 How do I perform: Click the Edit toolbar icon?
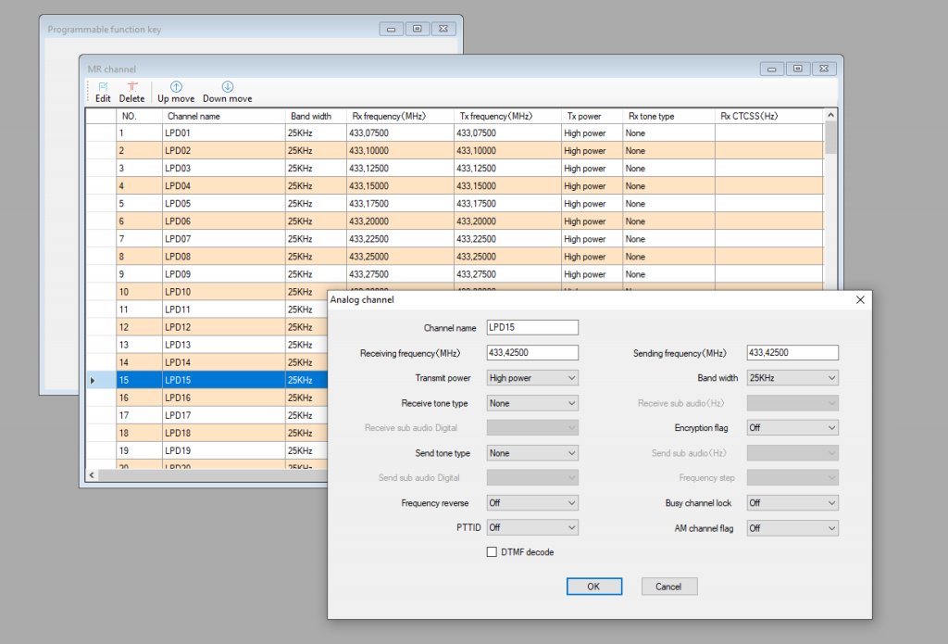pos(103,87)
